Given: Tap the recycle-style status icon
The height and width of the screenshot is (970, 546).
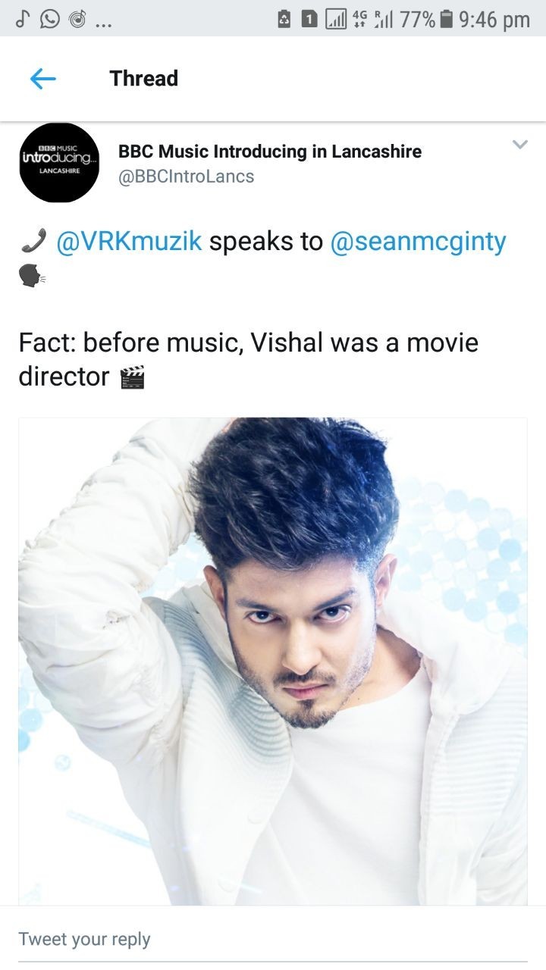Looking at the screenshot, I should coord(285,20).
